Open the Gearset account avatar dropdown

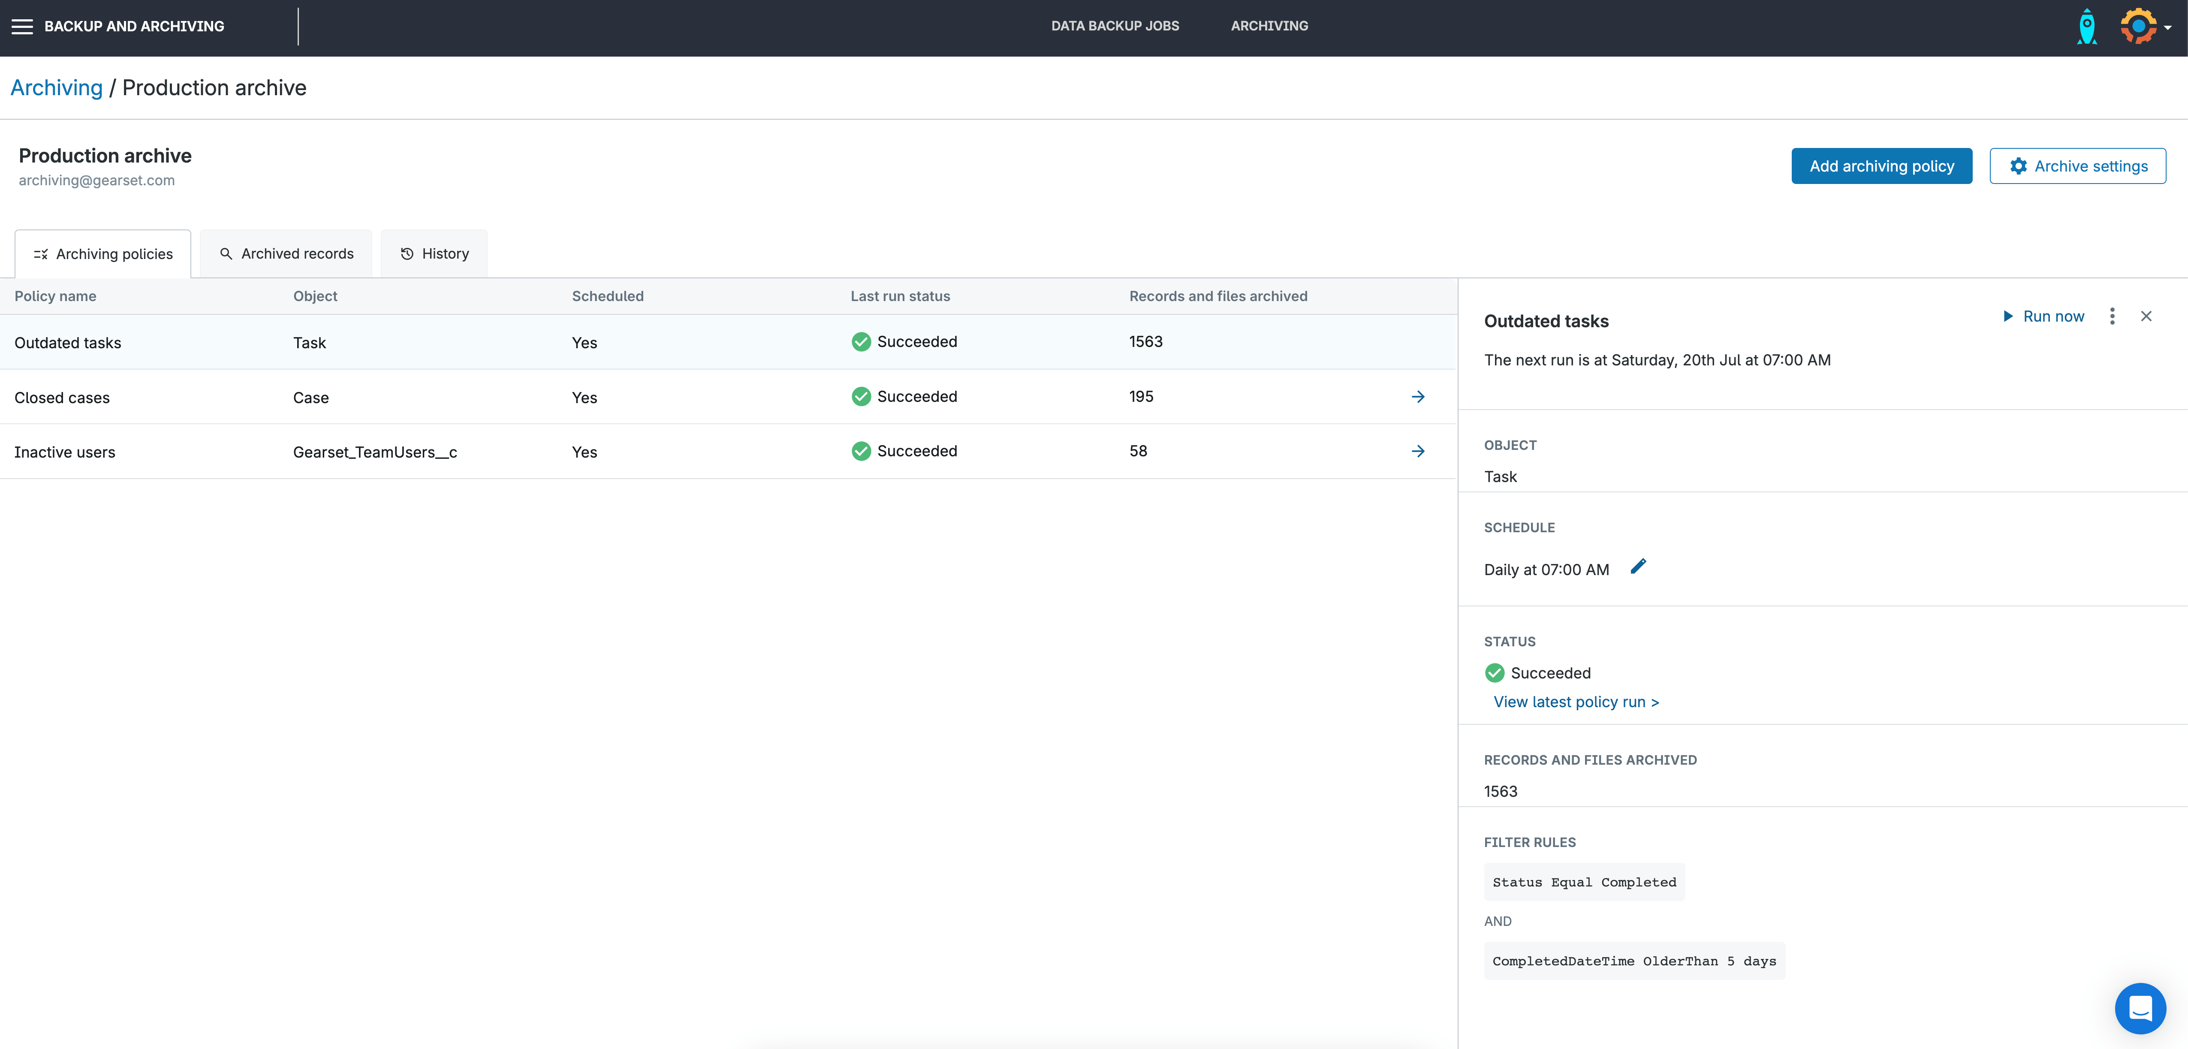2144,26
